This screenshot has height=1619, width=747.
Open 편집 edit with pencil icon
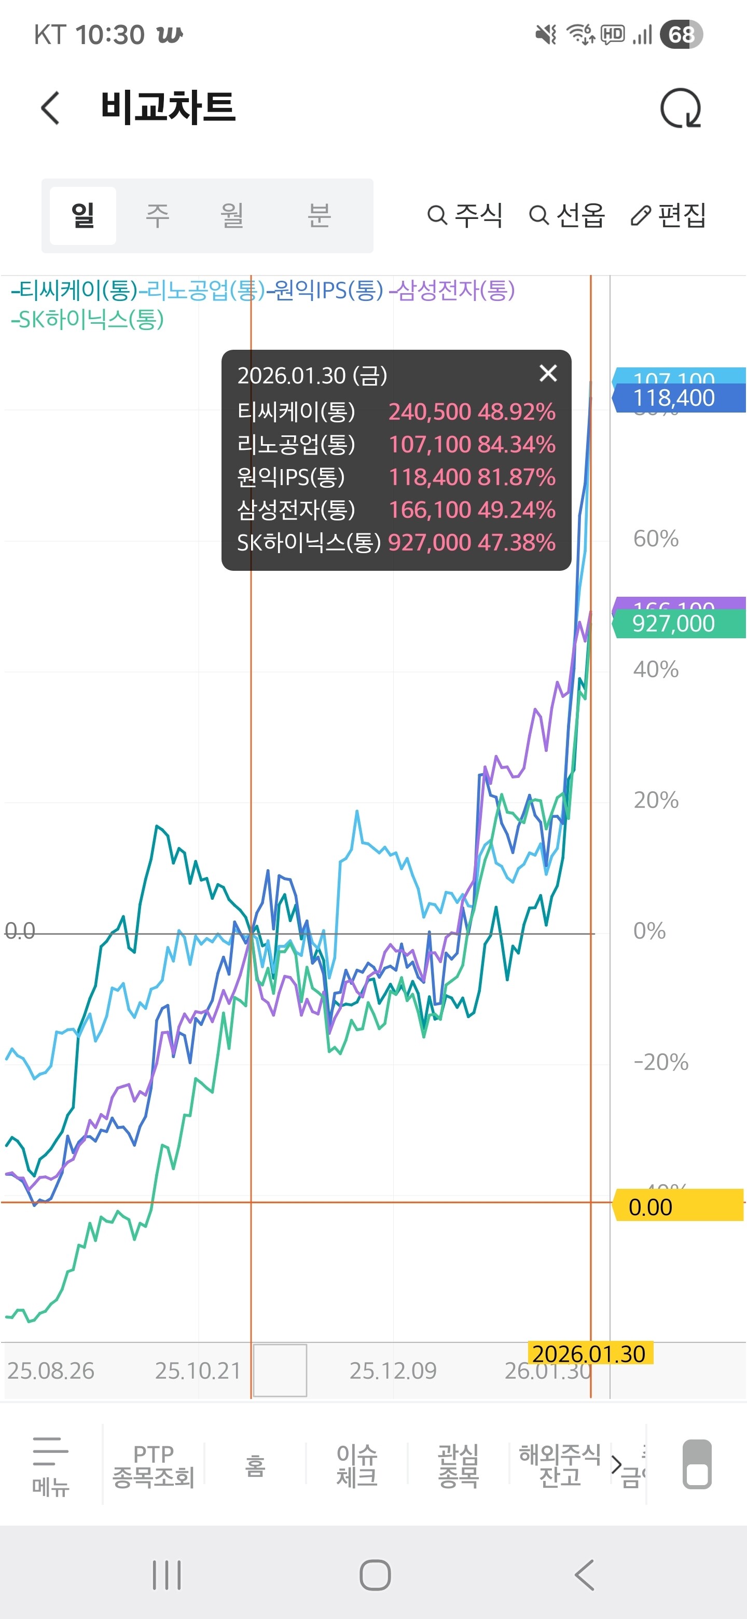click(x=669, y=215)
